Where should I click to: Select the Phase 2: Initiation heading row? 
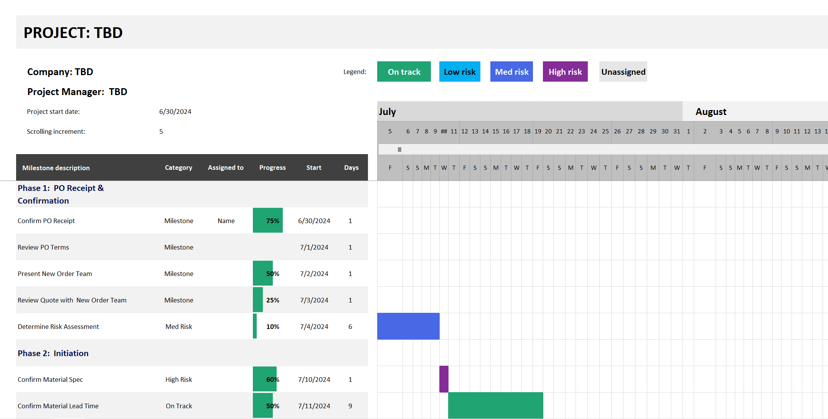(x=192, y=353)
